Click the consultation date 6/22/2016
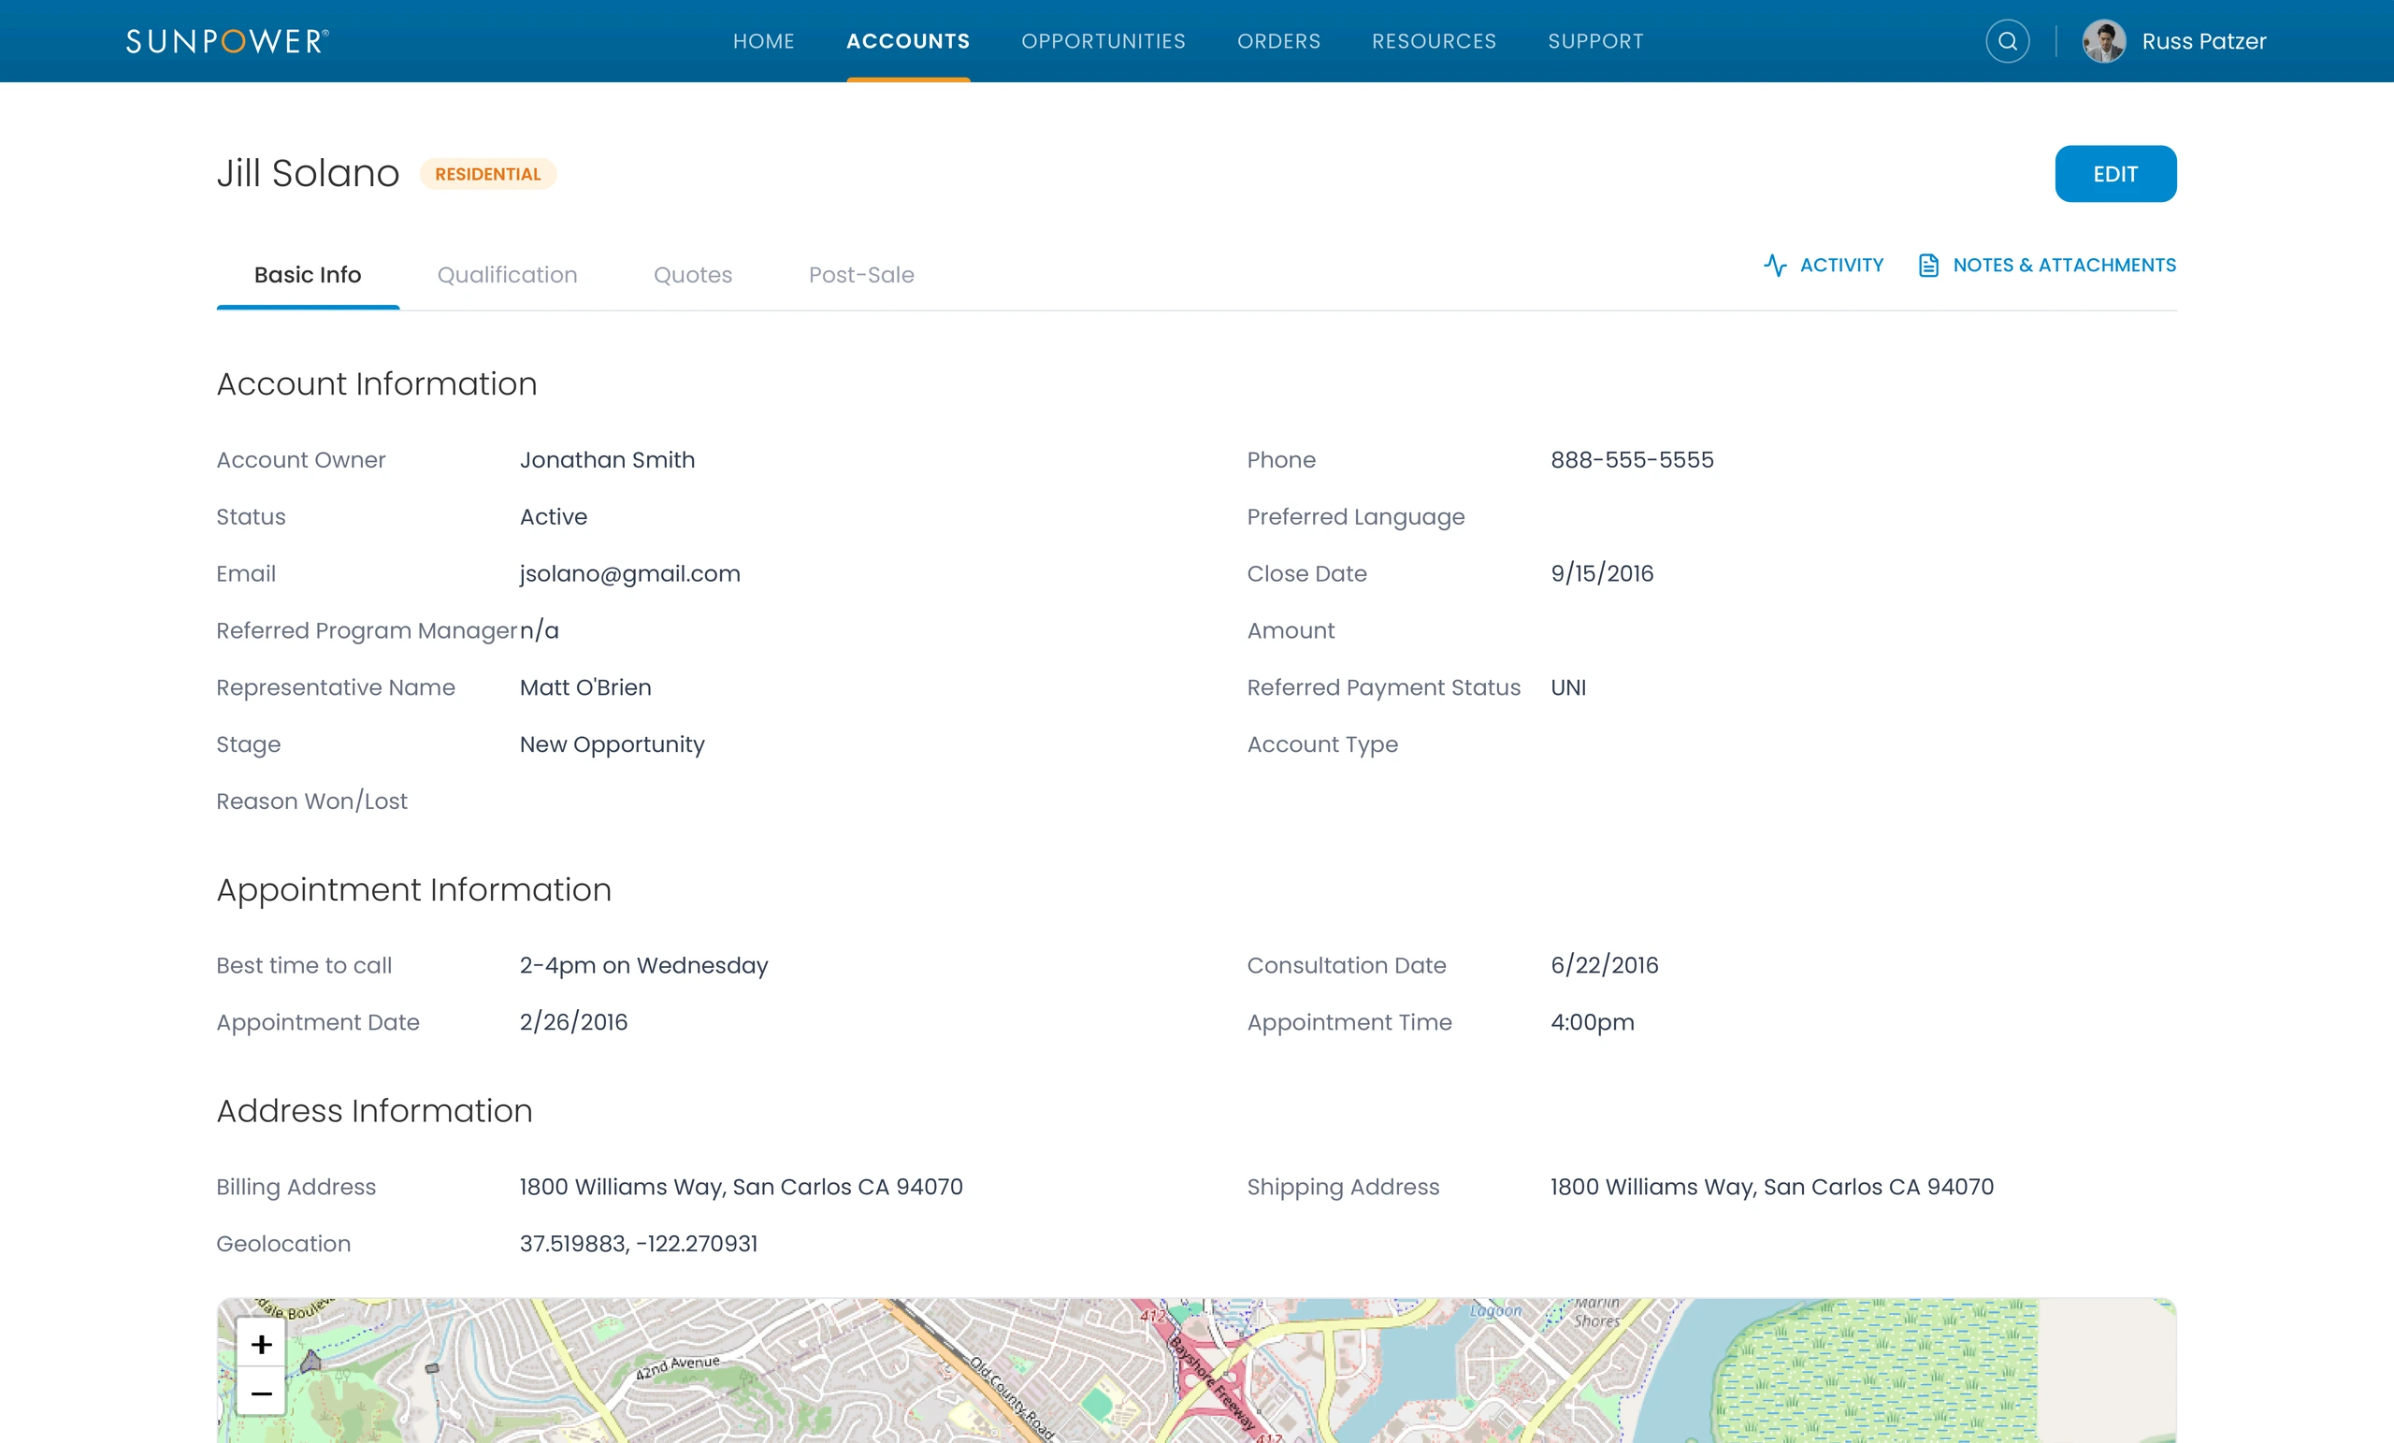The width and height of the screenshot is (2394, 1443). pos(1605,965)
